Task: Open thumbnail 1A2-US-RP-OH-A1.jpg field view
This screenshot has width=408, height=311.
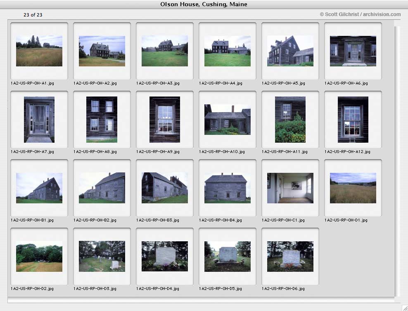Action: tap(39, 51)
